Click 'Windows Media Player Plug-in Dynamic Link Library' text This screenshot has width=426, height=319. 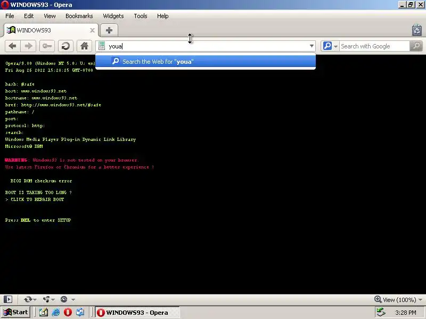[70, 139]
